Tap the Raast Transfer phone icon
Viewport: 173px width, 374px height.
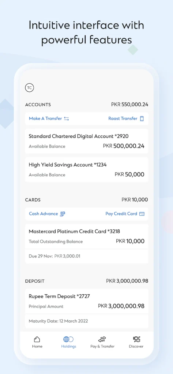click(142, 119)
